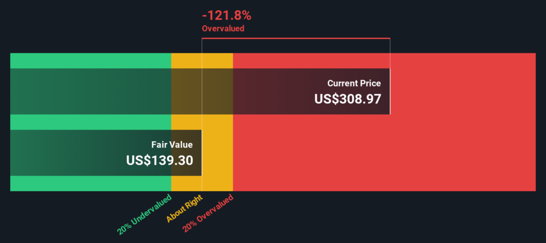Image resolution: width=546 pixels, height=243 pixels.
Task: Click the Current Price label
Action: click(354, 83)
